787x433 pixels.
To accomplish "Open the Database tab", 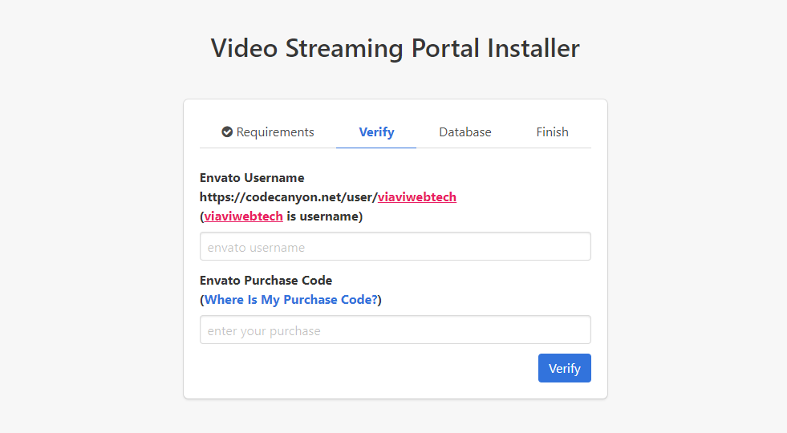I will tap(464, 132).
